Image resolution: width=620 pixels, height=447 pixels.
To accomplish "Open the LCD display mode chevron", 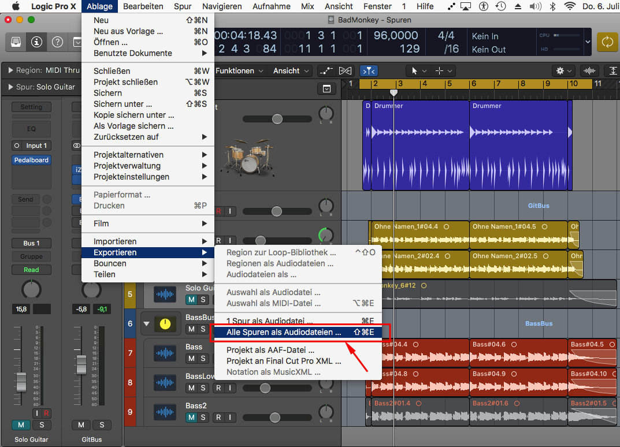I will (588, 42).
